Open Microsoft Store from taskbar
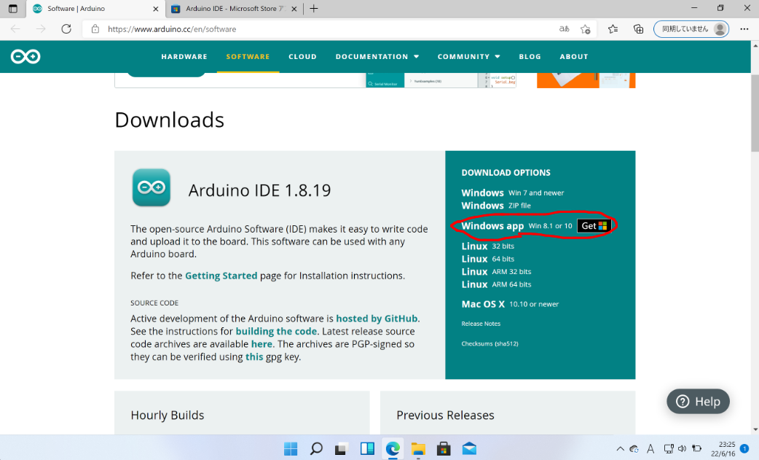Viewport: 759px width, 460px height. click(x=444, y=449)
